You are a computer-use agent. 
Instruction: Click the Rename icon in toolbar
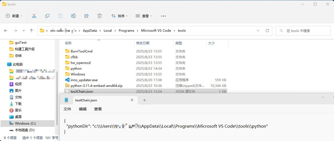click(x=73, y=16)
